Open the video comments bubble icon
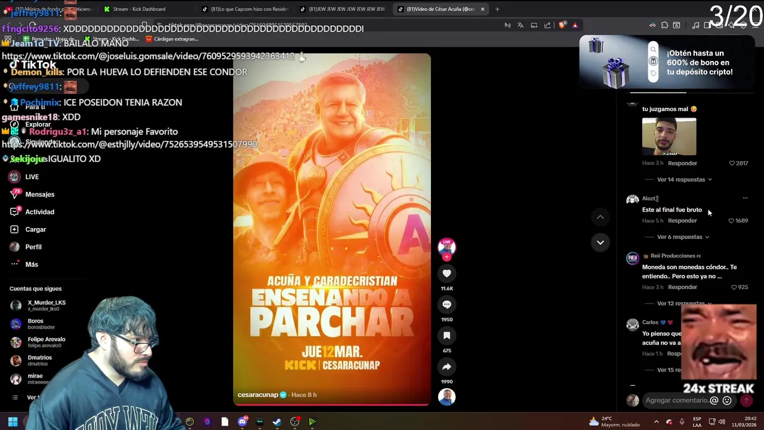 (446, 305)
